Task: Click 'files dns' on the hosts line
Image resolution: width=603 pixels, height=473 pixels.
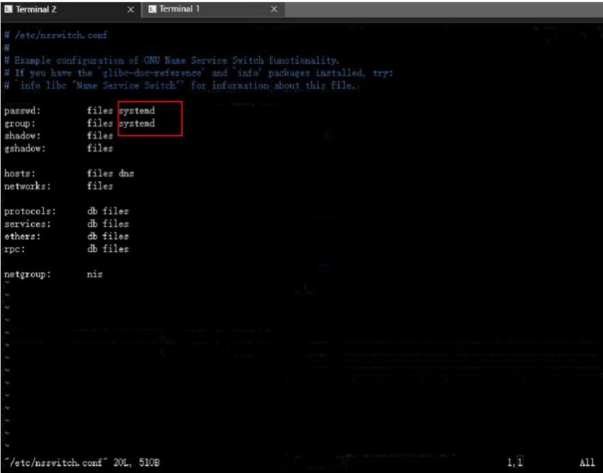Action: click(111, 174)
